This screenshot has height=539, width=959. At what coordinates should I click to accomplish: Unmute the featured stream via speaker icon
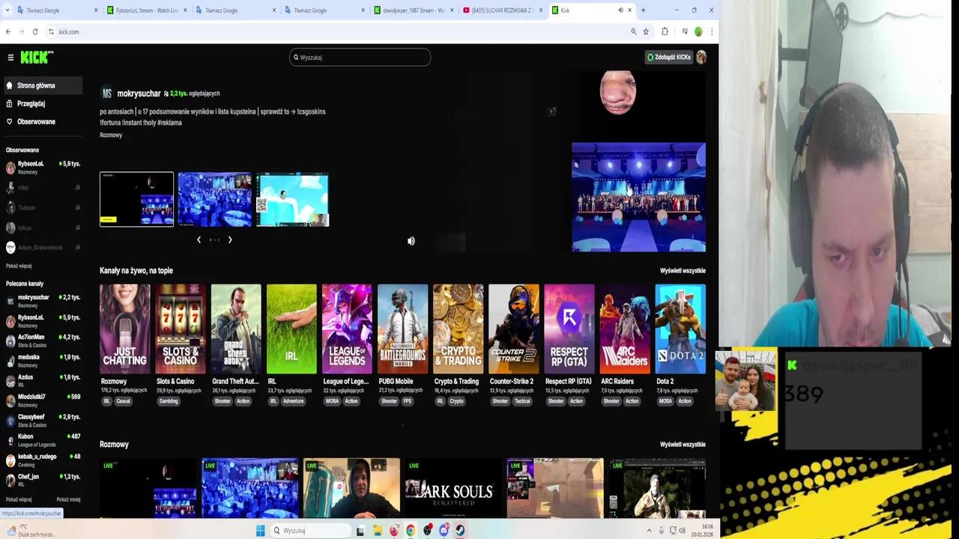point(411,240)
